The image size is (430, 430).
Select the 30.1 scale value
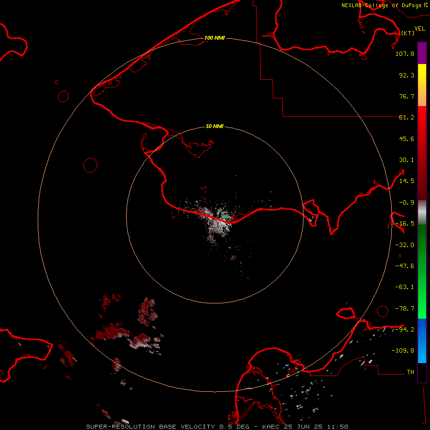(407, 160)
